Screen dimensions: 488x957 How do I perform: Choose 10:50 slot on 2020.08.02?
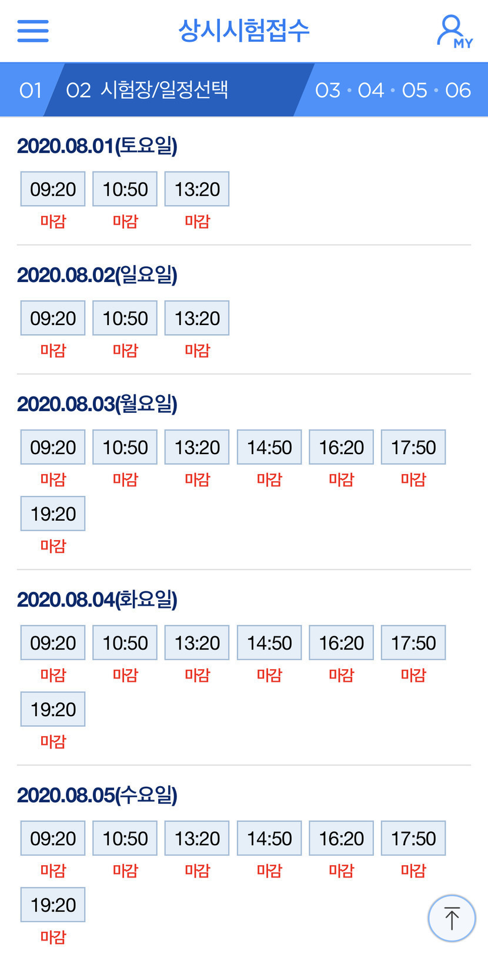click(125, 318)
